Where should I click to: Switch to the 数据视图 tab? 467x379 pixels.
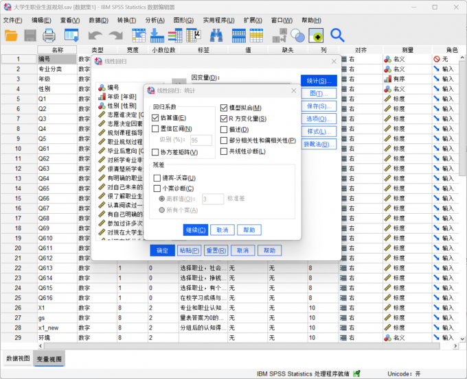point(18,358)
